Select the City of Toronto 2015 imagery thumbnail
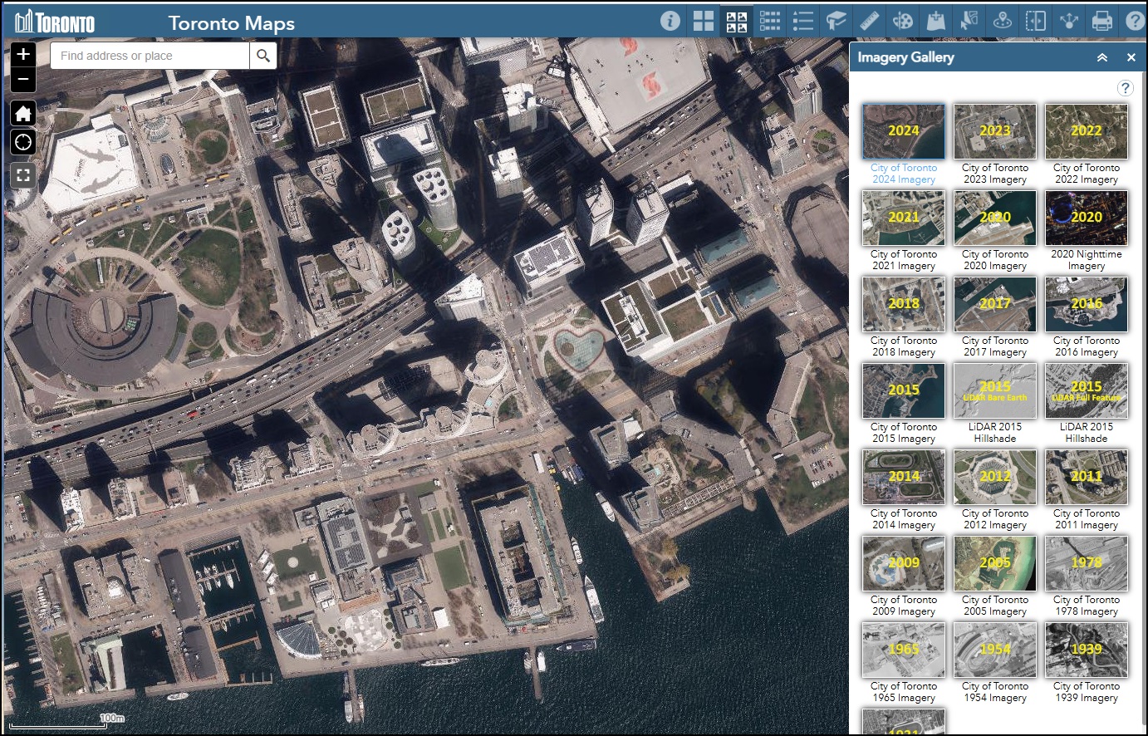Viewport: 1148px width, 736px height. tap(904, 390)
